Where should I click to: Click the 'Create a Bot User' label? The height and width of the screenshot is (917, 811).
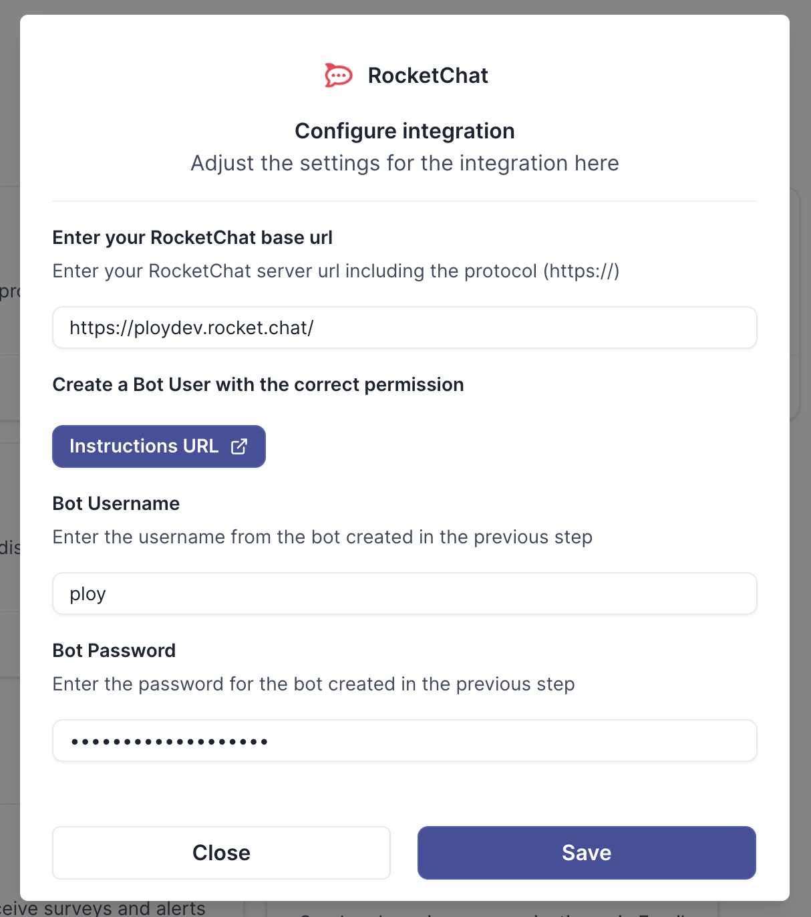point(258,385)
